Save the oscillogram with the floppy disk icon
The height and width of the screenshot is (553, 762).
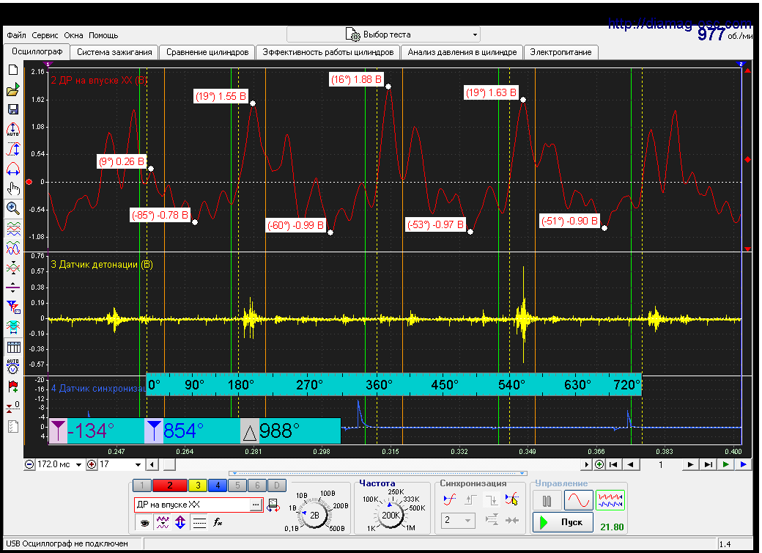pos(13,109)
